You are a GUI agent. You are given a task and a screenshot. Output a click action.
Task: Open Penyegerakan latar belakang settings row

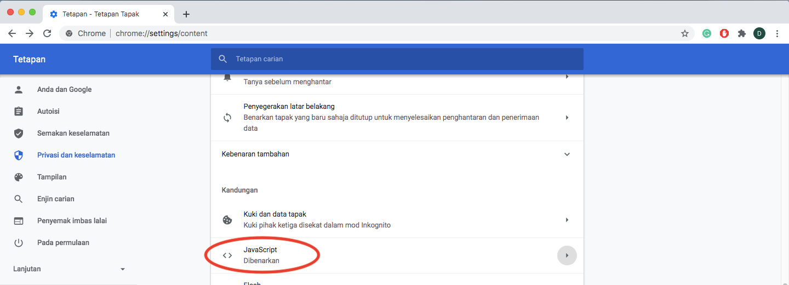397,118
